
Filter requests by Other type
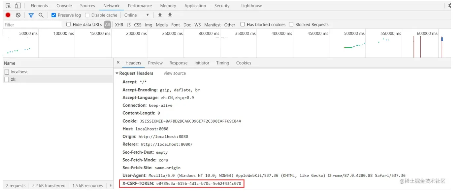pos(230,25)
